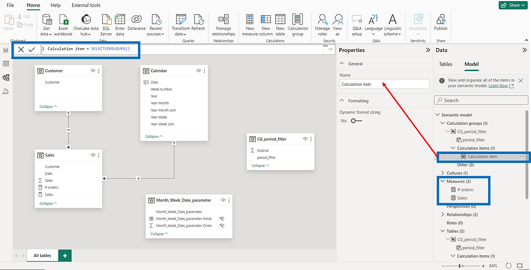The width and height of the screenshot is (531, 270).
Task: Add a new layout tab with plus button
Action: [x=64, y=255]
